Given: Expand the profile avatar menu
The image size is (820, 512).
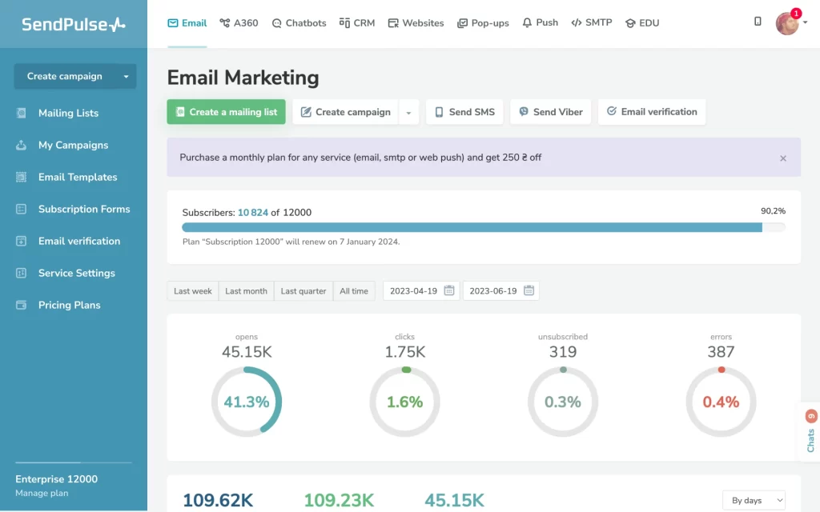Looking at the screenshot, I should pos(788,22).
